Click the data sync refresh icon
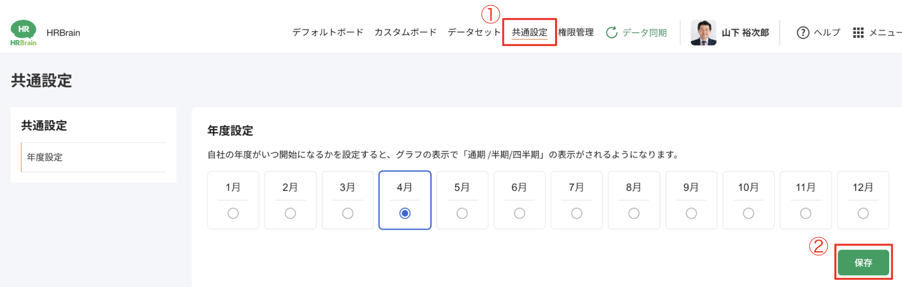The image size is (902, 287). (612, 32)
